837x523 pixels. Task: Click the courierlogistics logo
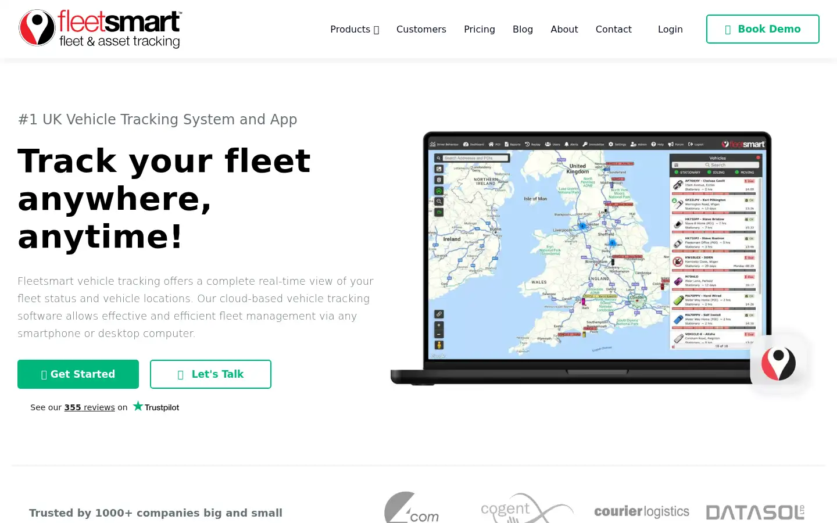pos(642,511)
